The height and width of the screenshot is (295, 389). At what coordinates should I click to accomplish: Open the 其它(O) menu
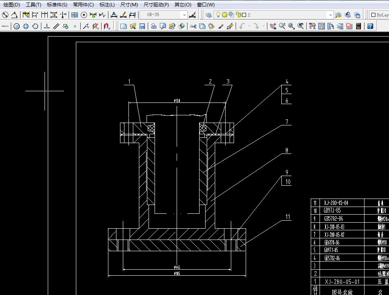[183, 5]
